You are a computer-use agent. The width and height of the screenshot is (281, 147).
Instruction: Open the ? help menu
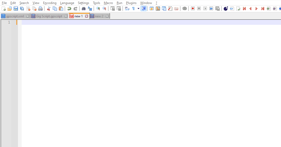[x=157, y=3]
